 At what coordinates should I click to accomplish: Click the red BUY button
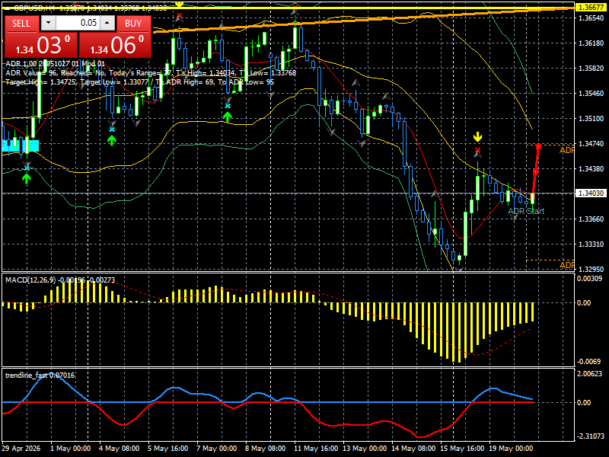click(133, 24)
